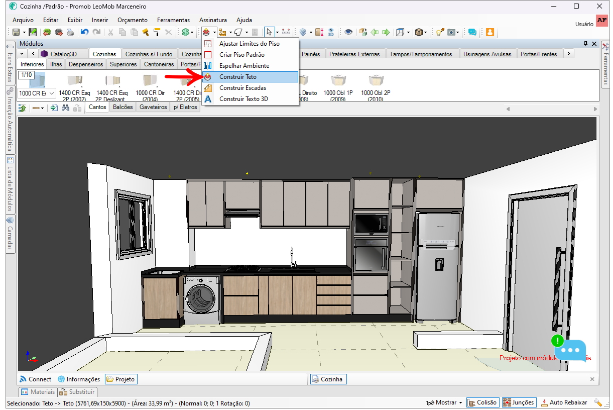Switch to the Gaveteiros tab
613x410 pixels.
(x=153, y=107)
